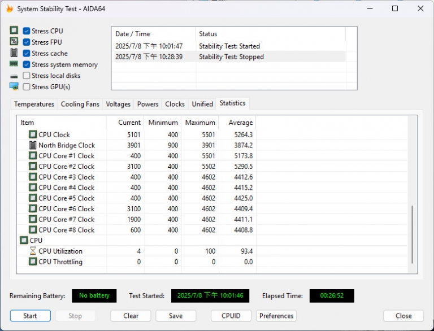434x331 pixels.
Task: Click the Elapsed Time display 00:26:52
Action: pos(332,295)
